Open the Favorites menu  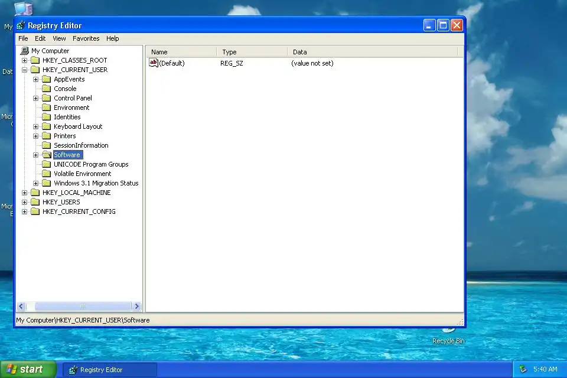[x=86, y=38]
